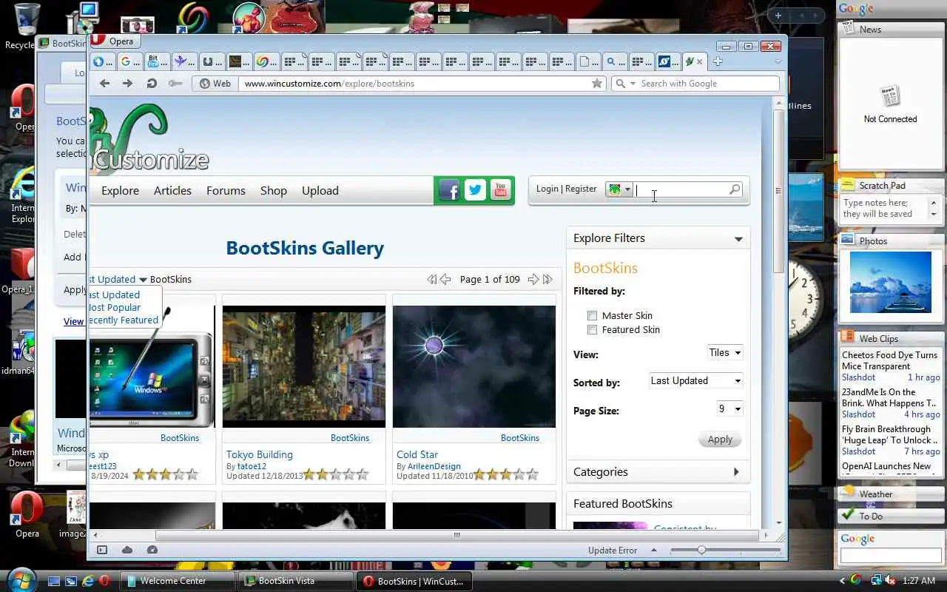The height and width of the screenshot is (592, 947).
Task: Open the WinCustomize Twitter icon
Action: coord(475,190)
